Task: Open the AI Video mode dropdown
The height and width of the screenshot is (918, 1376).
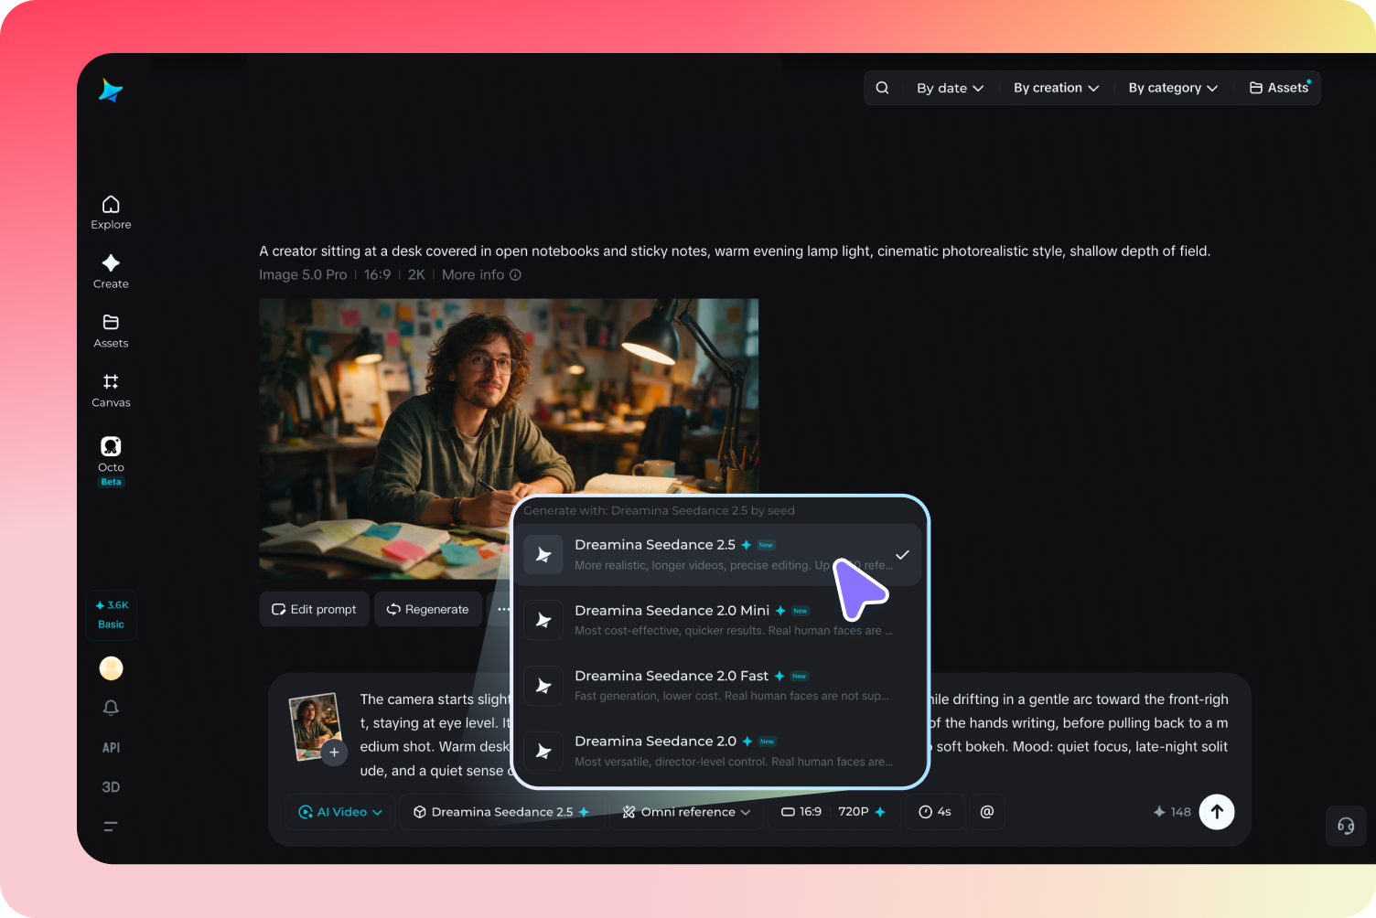Action: 340,812
